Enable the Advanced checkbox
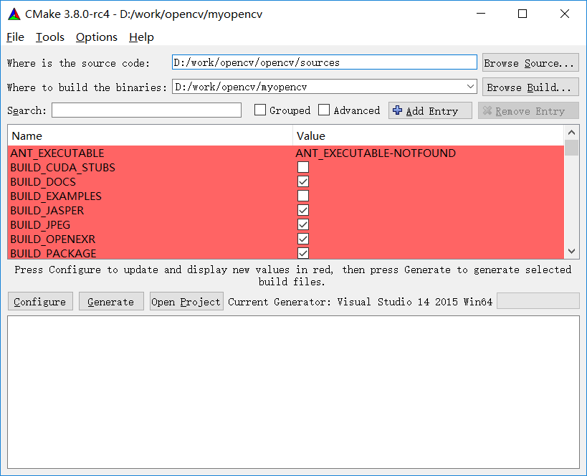Image resolution: width=587 pixels, height=476 pixels. click(324, 110)
